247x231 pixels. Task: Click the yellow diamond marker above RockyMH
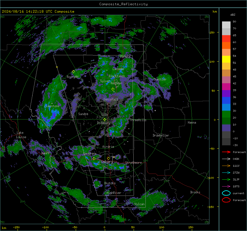(73, 72)
